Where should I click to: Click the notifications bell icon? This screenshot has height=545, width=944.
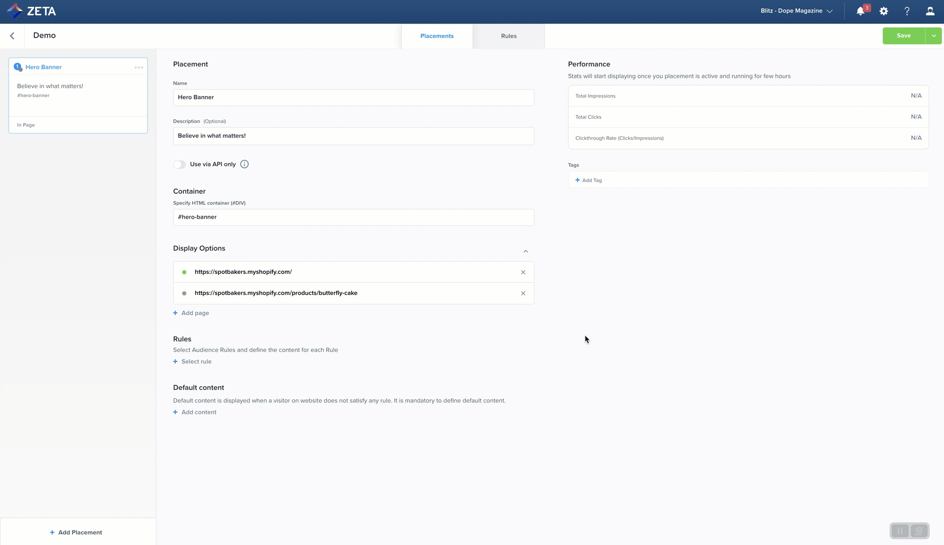[x=860, y=11]
